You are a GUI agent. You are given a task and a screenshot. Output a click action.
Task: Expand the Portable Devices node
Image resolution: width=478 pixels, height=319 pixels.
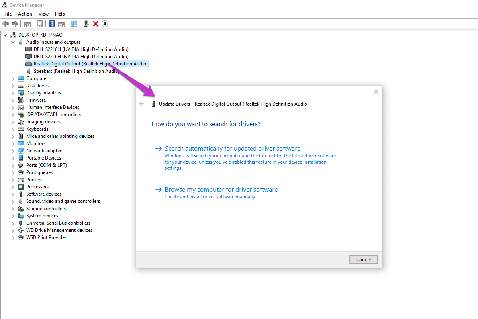(13, 158)
